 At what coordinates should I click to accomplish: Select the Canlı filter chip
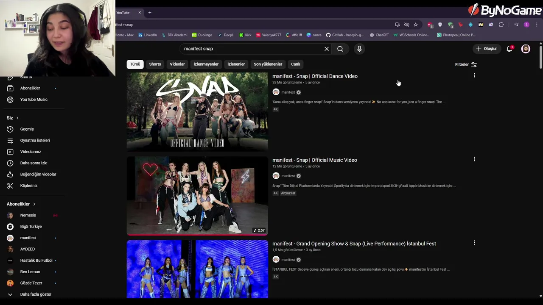[296, 64]
